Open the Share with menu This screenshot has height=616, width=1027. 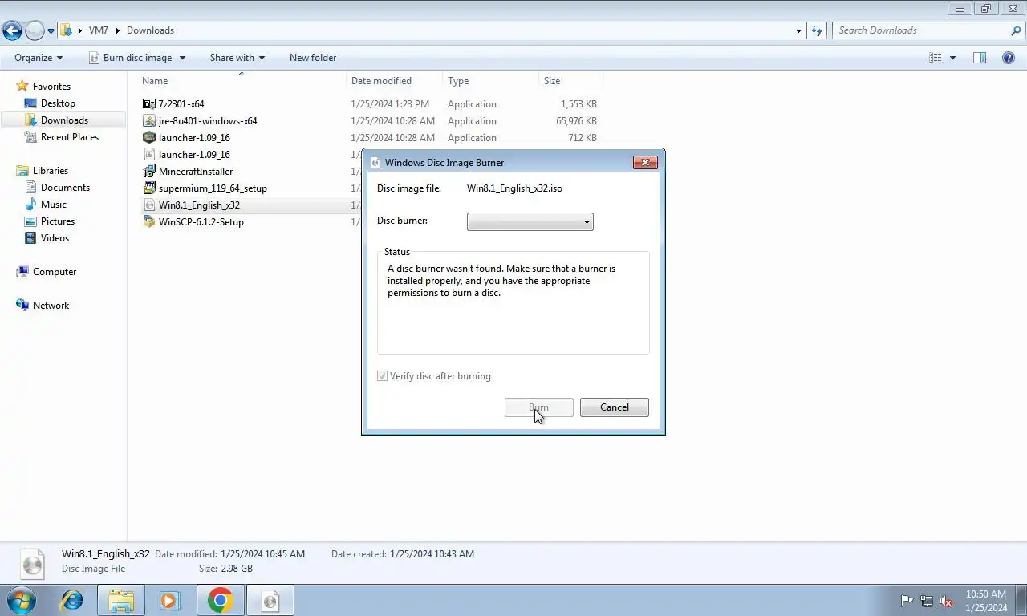(x=237, y=58)
